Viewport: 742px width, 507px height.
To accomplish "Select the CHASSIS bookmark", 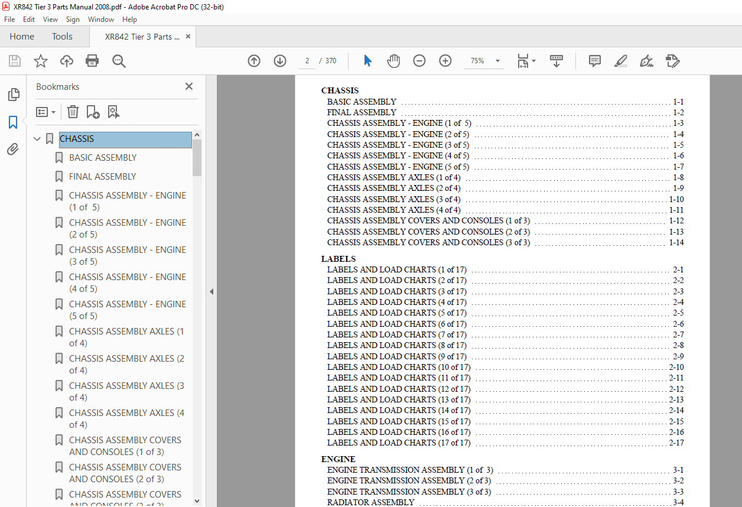I will pos(125,139).
